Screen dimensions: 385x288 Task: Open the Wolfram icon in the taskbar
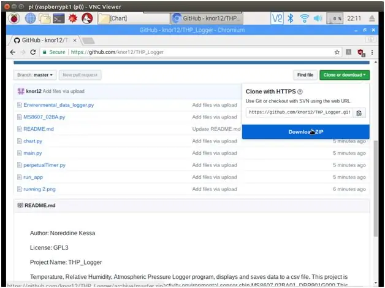click(x=87, y=18)
